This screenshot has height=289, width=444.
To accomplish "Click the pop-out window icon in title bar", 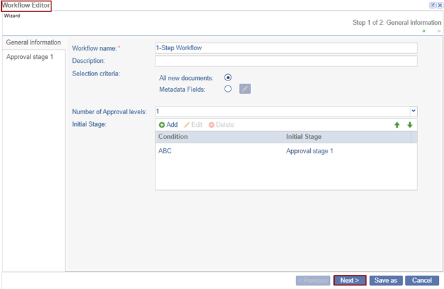I will [433, 4].
